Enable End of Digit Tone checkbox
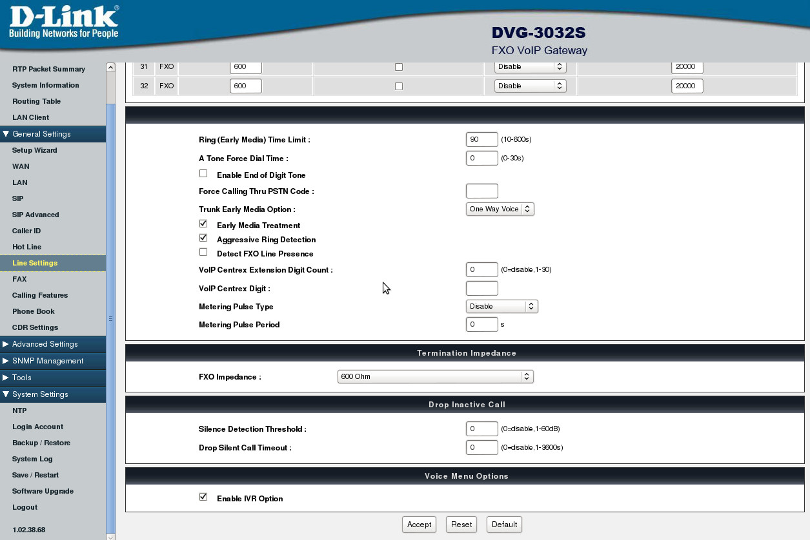Image resolution: width=810 pixels, height=540 pixels. point(203,173)
